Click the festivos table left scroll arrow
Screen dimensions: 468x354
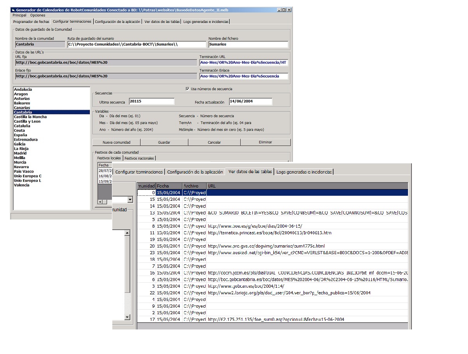click(x=100, y=202)
